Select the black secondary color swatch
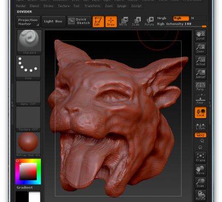 coord(22,196)
